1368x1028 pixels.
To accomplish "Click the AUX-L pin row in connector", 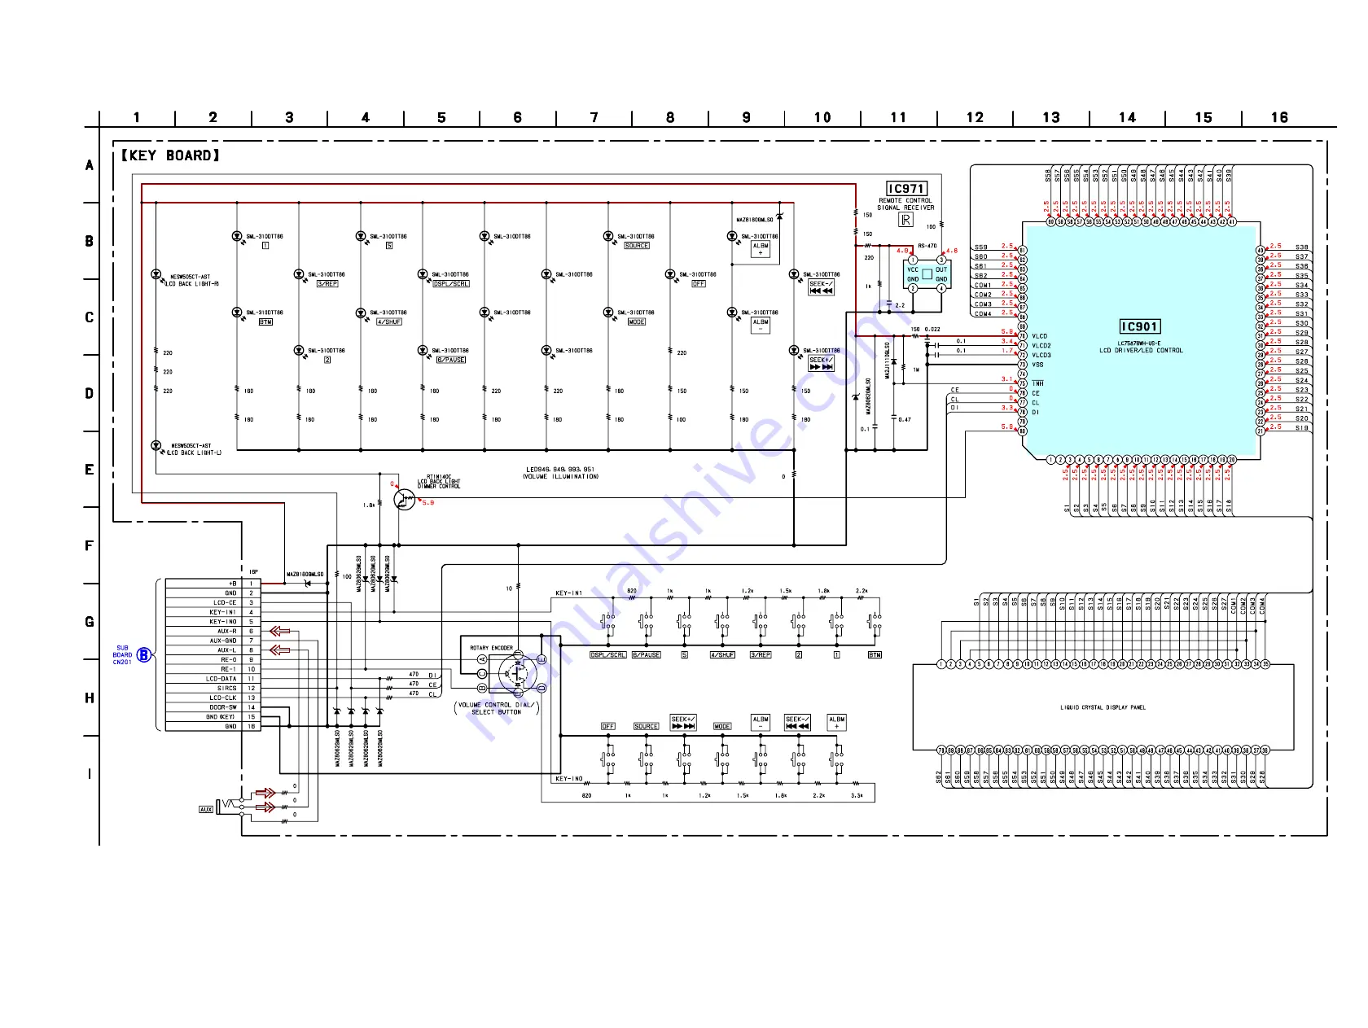I will (x=213, y=650).
